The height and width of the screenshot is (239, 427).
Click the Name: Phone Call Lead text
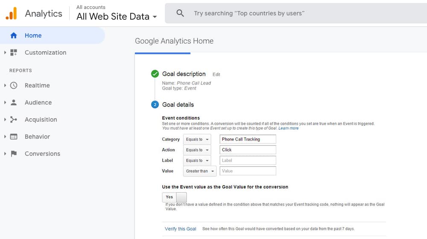187,83
